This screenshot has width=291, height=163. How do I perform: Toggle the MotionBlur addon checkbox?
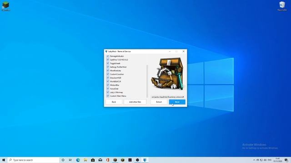point(108,85)
